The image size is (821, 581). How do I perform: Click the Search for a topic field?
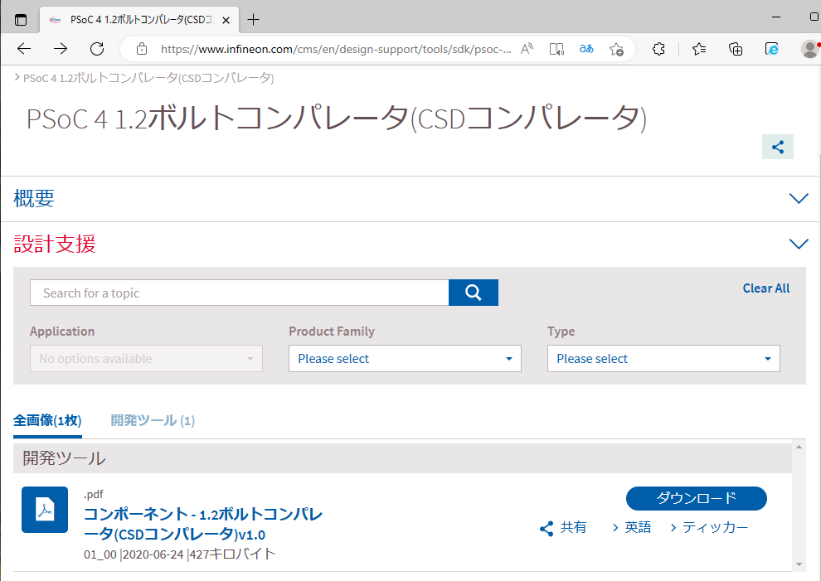(240, 293)
